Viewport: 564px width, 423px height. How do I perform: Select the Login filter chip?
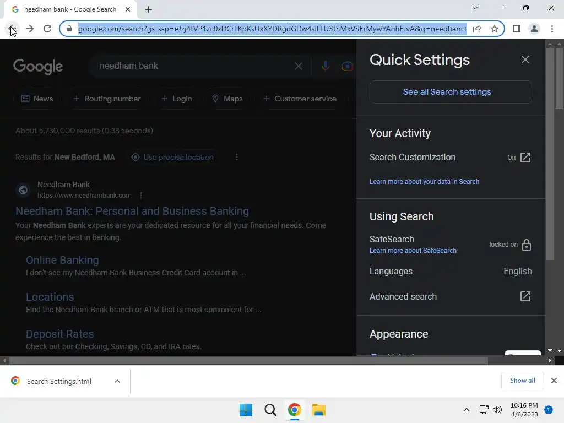pos(177,99)
